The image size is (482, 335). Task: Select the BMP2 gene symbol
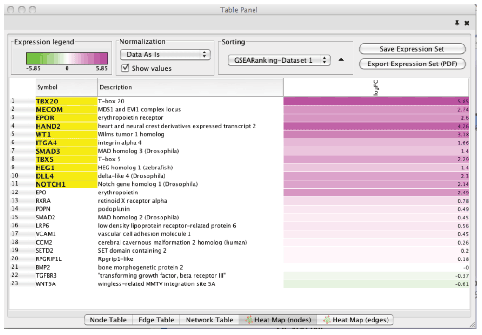[x=43, y=267]
